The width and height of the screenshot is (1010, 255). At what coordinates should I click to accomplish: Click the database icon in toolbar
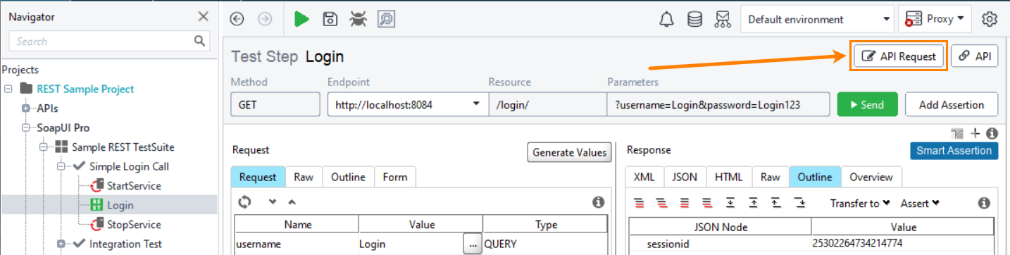pos(694,19)
